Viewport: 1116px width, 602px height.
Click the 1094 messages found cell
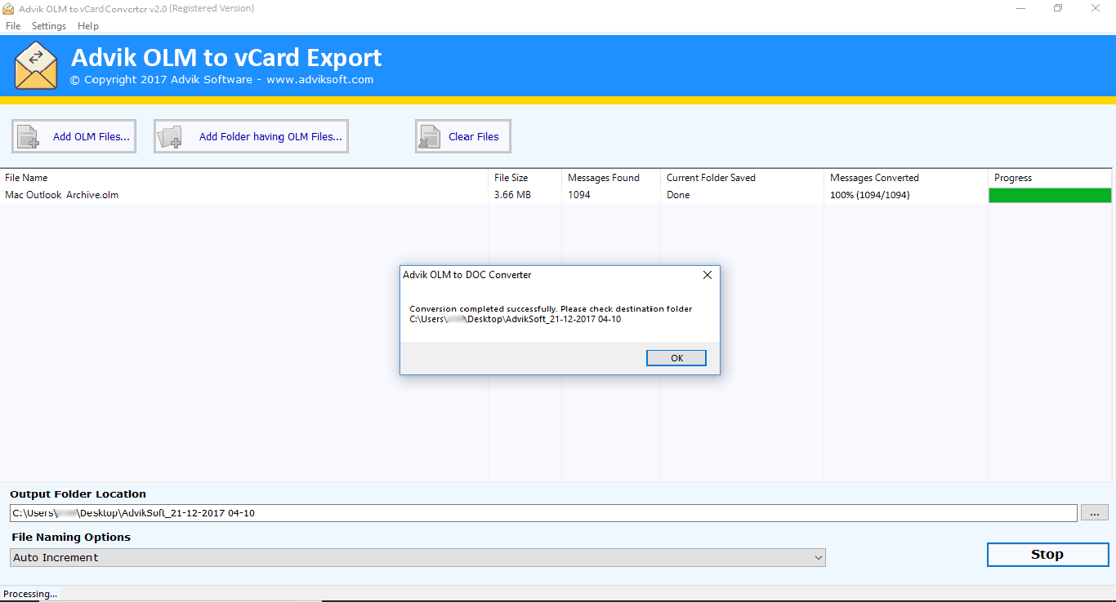click(x=579, y=195)
